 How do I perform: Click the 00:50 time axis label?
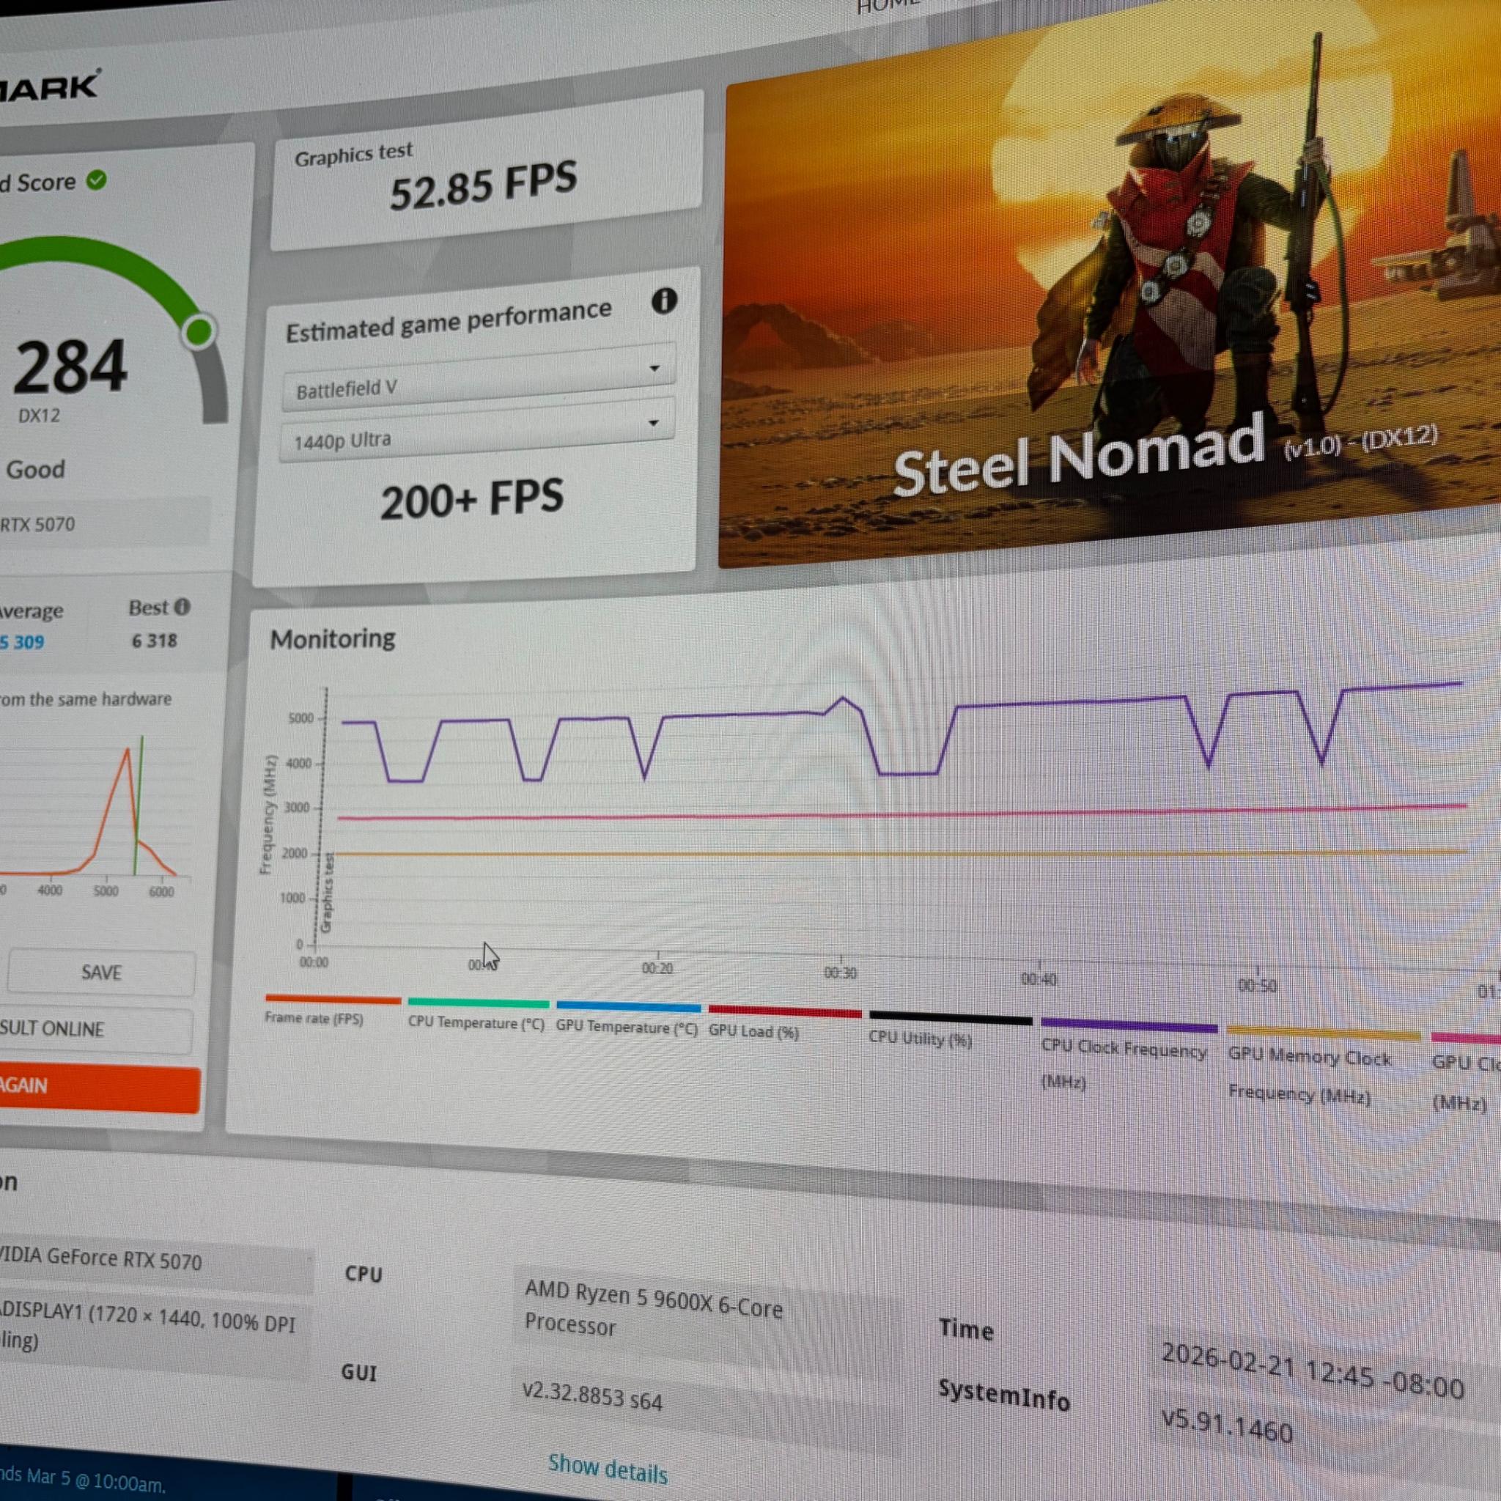[x=1257, y=985]
